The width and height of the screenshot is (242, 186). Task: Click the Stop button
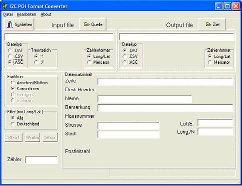point(50,138)
